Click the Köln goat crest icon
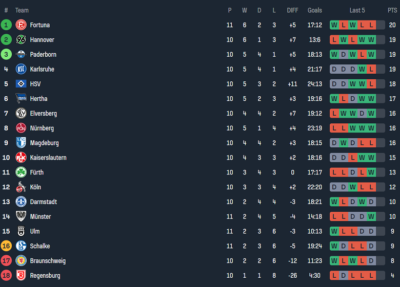 (21, 187)
